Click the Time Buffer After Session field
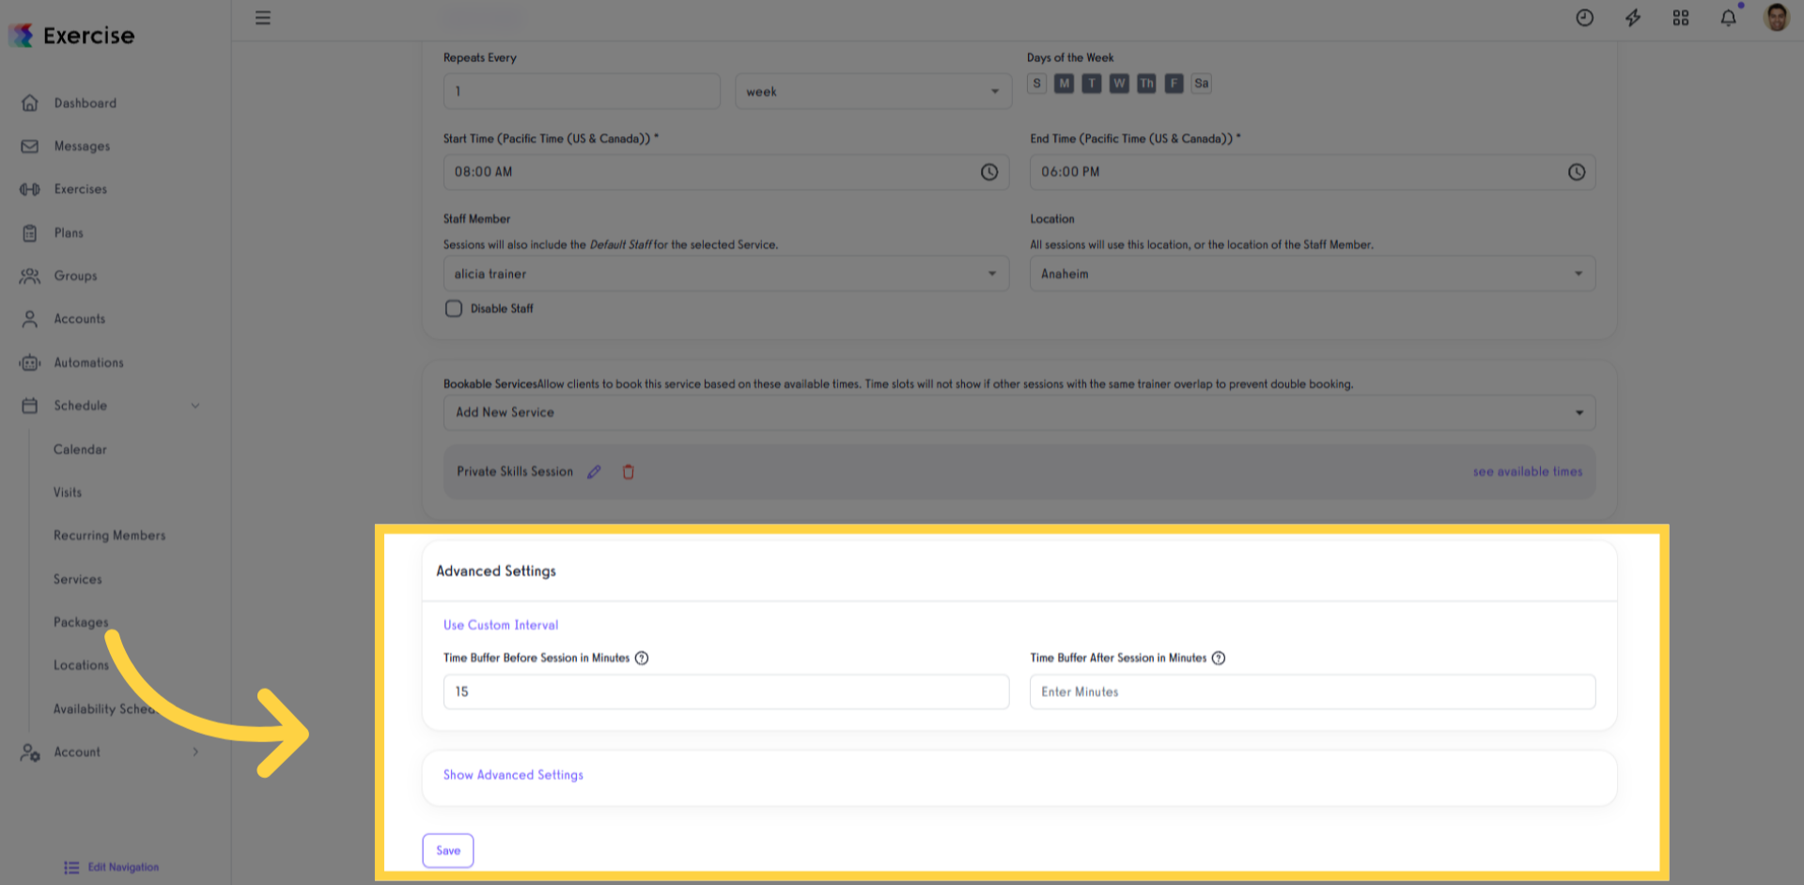Image resolution: width=1804 pixels, height=885 pixels. pos(1312,691)
